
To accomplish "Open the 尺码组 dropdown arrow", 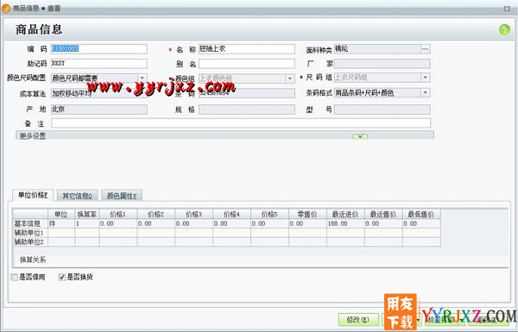I will coord(425,78).
